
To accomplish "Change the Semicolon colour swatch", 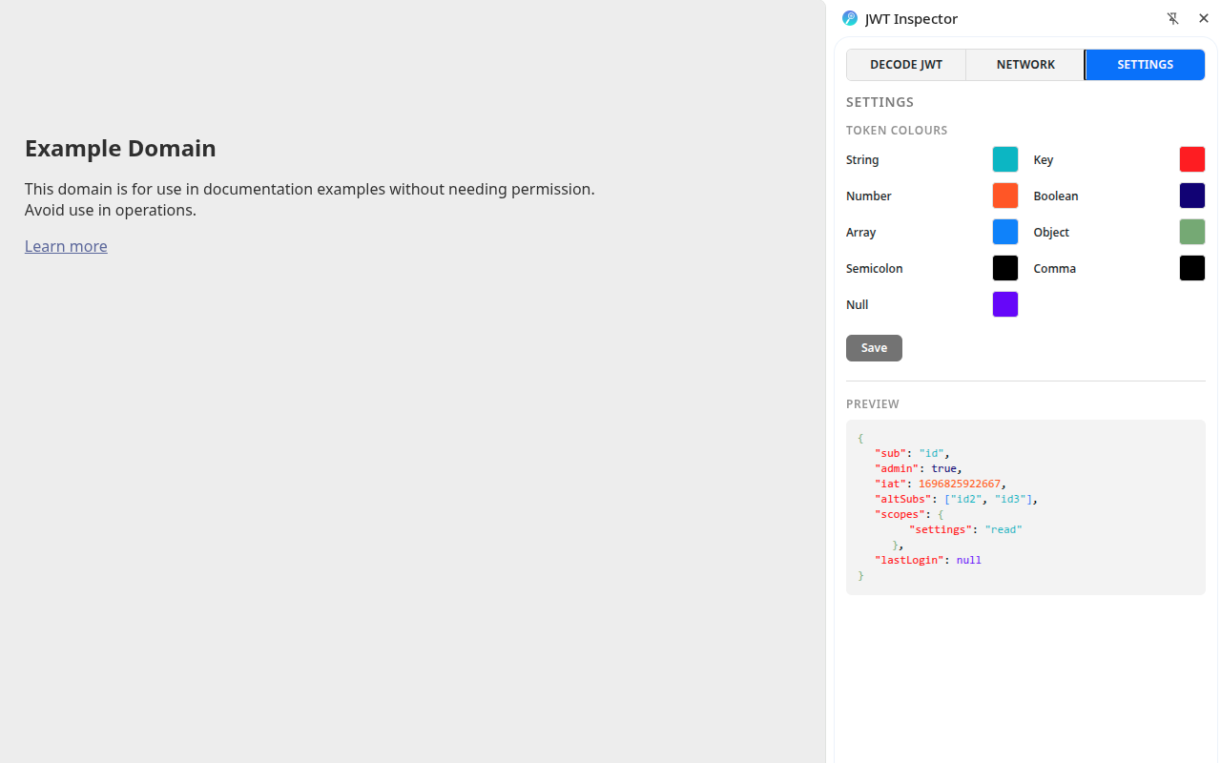I will pos(1005,268).
